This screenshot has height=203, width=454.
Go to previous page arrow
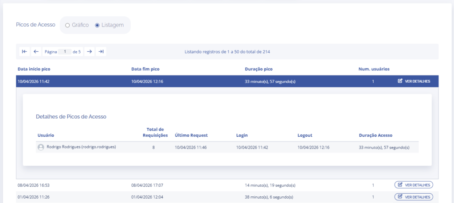pos(36,52)
